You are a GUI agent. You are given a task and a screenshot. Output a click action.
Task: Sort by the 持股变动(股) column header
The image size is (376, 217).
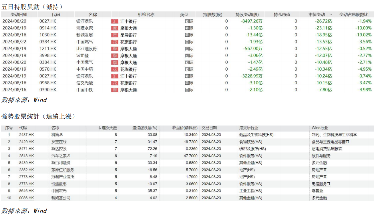click(x=247, y=15)
